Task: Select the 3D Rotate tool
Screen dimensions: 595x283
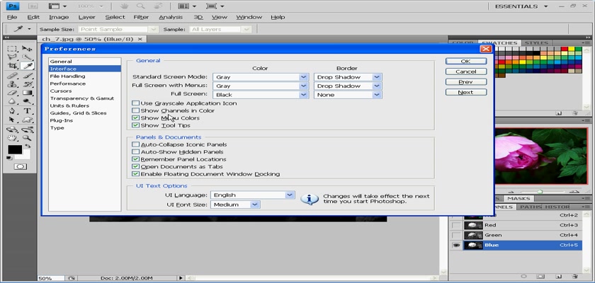Action: tap(12, 129)
